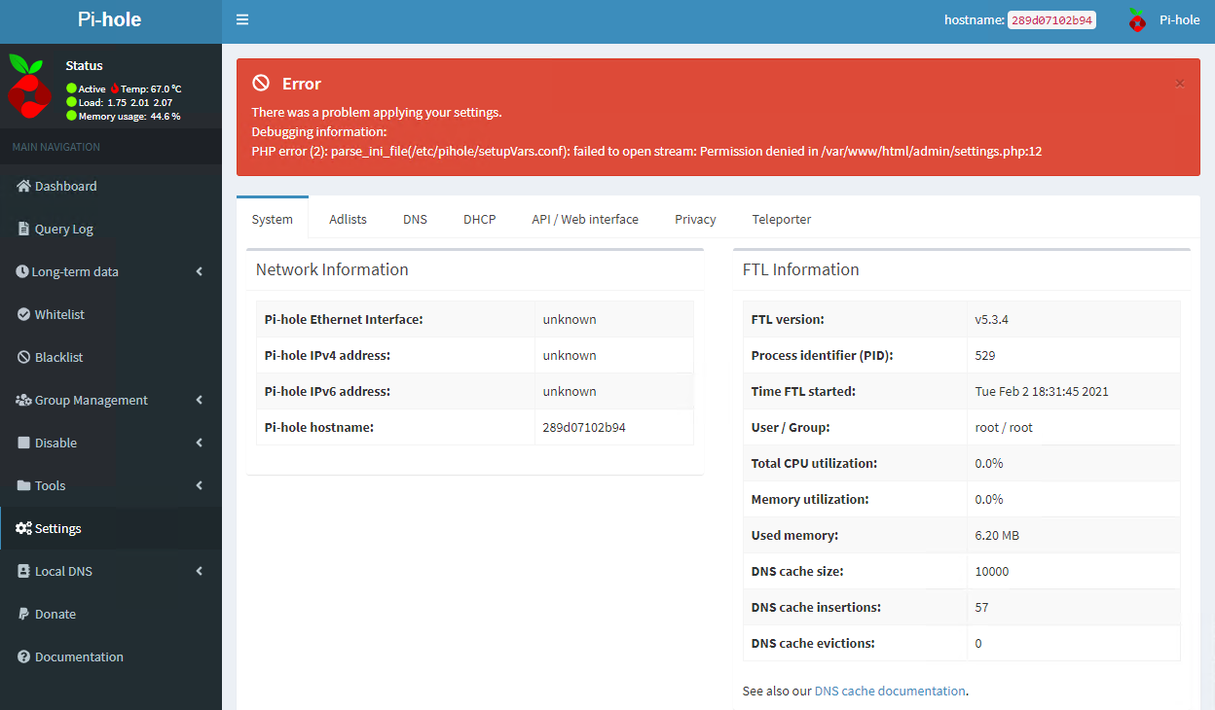This screenshot has height=710, width=1215.
Task: Dismiss the error notification
Action: tap(1179, 84)
